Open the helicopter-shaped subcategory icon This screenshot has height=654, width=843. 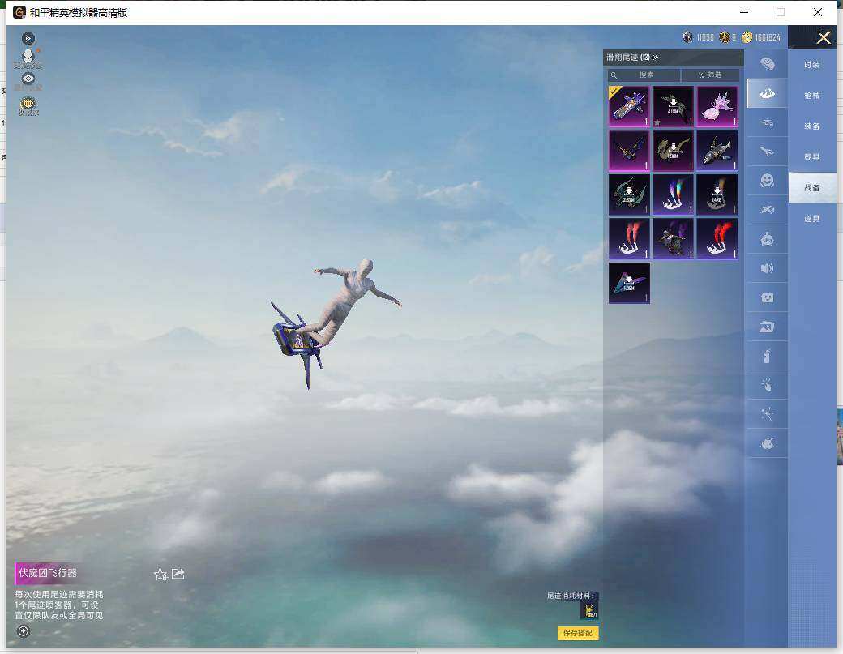(x=767, y=122)
